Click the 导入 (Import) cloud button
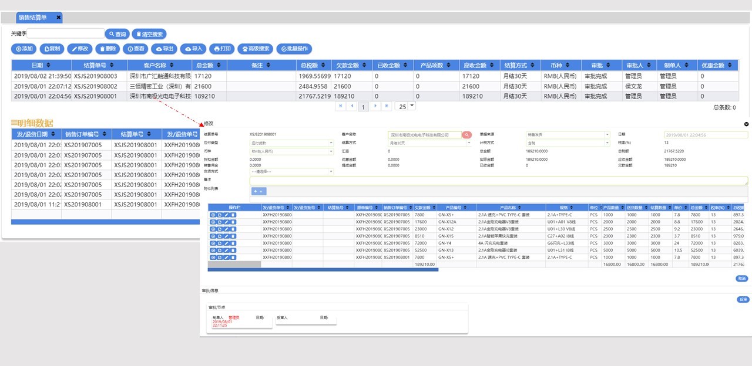The height and width of the screenshot is (366, 752). click(x=193, y=49)
